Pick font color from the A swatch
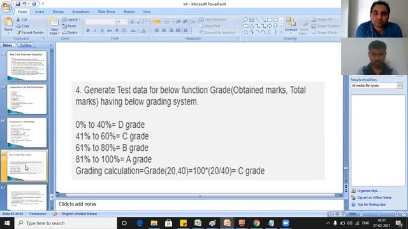The image size is (408, 229). click(x=143, y=31)
